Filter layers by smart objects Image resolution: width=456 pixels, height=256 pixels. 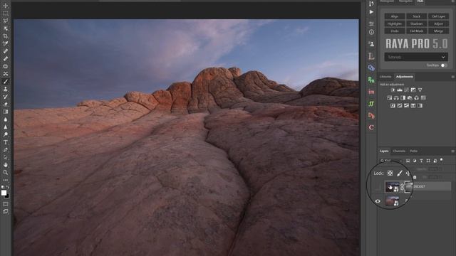click(435, 161)
